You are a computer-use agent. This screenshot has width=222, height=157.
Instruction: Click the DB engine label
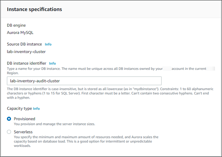click(x=16, y=25)
